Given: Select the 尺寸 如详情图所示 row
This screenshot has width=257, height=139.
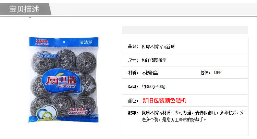Looking at the screenshot, I should (x=185, y=60).
